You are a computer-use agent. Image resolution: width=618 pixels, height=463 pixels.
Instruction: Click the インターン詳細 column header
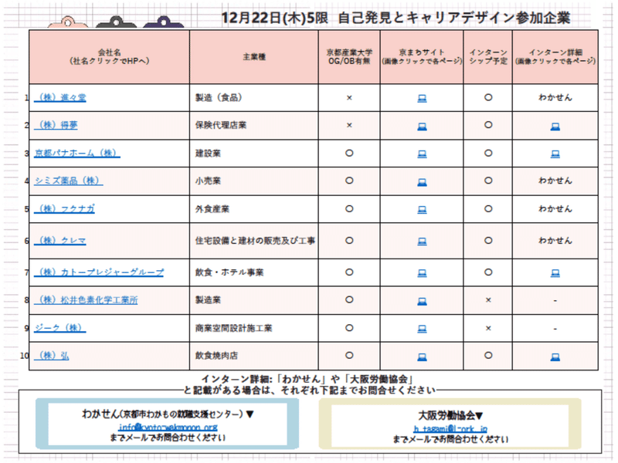555,56
